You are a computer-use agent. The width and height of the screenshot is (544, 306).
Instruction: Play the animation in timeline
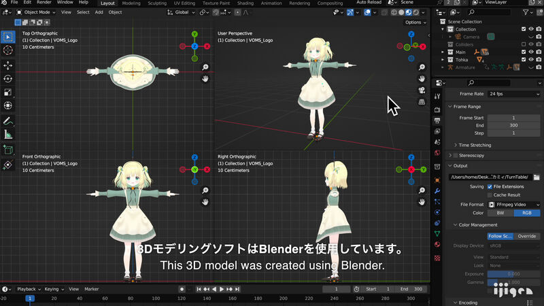click(222, 289)
